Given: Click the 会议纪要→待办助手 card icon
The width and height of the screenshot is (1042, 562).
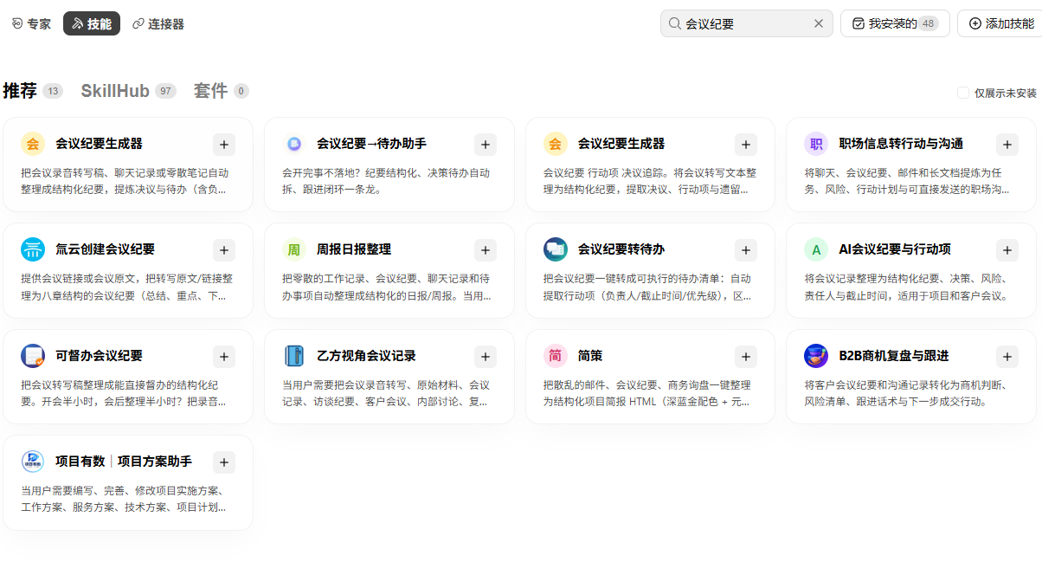Looking at the screenshot, I should [294, 144].
